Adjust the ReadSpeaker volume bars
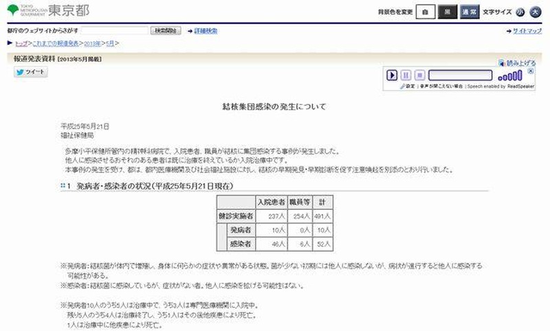 click(x=509, y=76)
